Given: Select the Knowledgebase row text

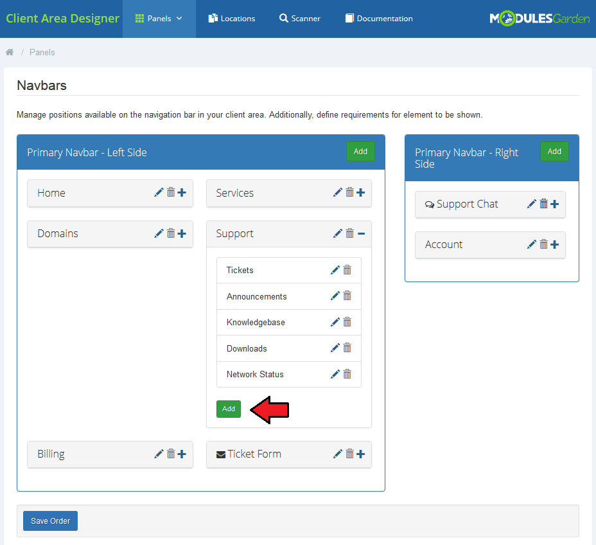Looking at the screenshot, I should (256, 322).
